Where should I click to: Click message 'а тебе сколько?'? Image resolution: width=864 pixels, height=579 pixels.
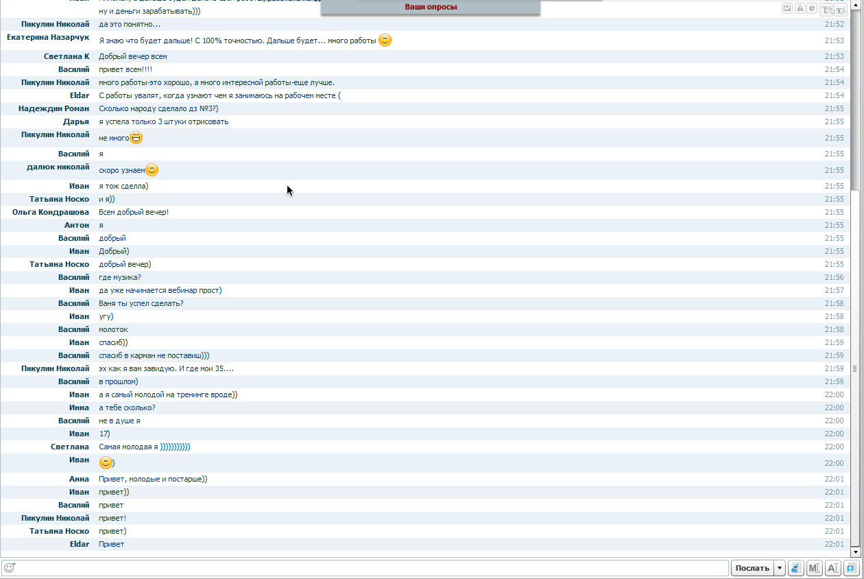coord(127,407)
